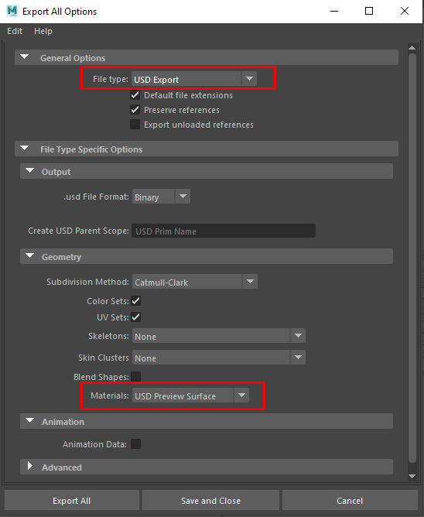Screen dimensions: 424x517
Task: Expand the Advanced section arrow
Action: (30, 466)
